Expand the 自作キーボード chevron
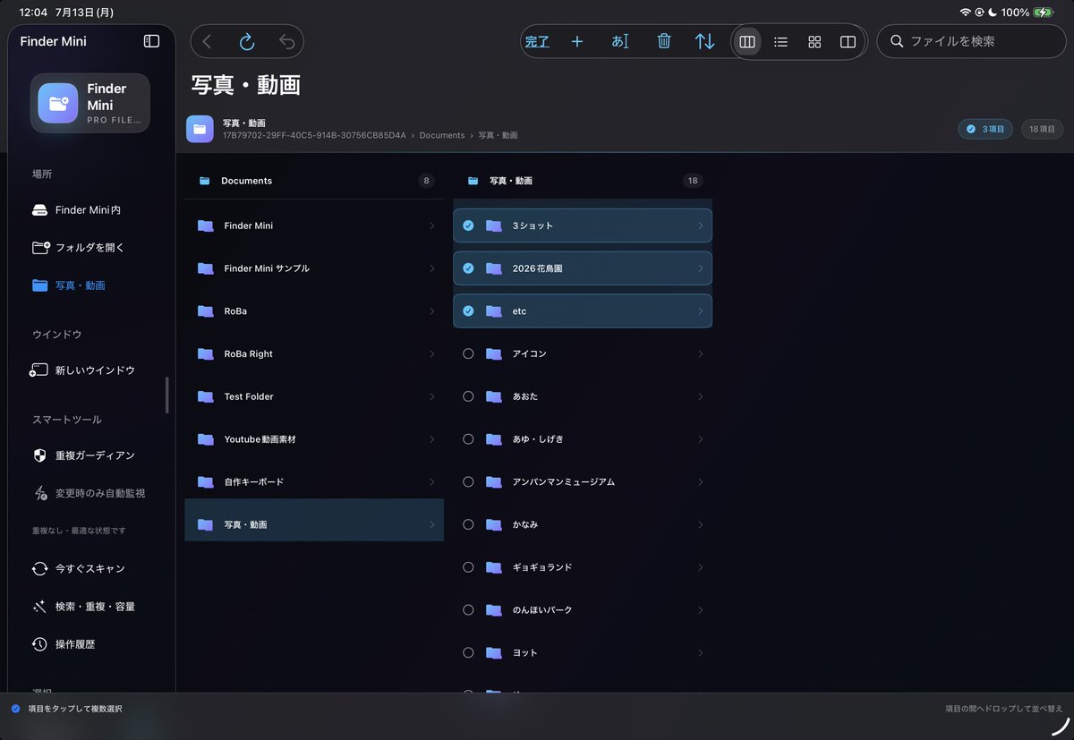1074x740 pixels. (431, 481)
